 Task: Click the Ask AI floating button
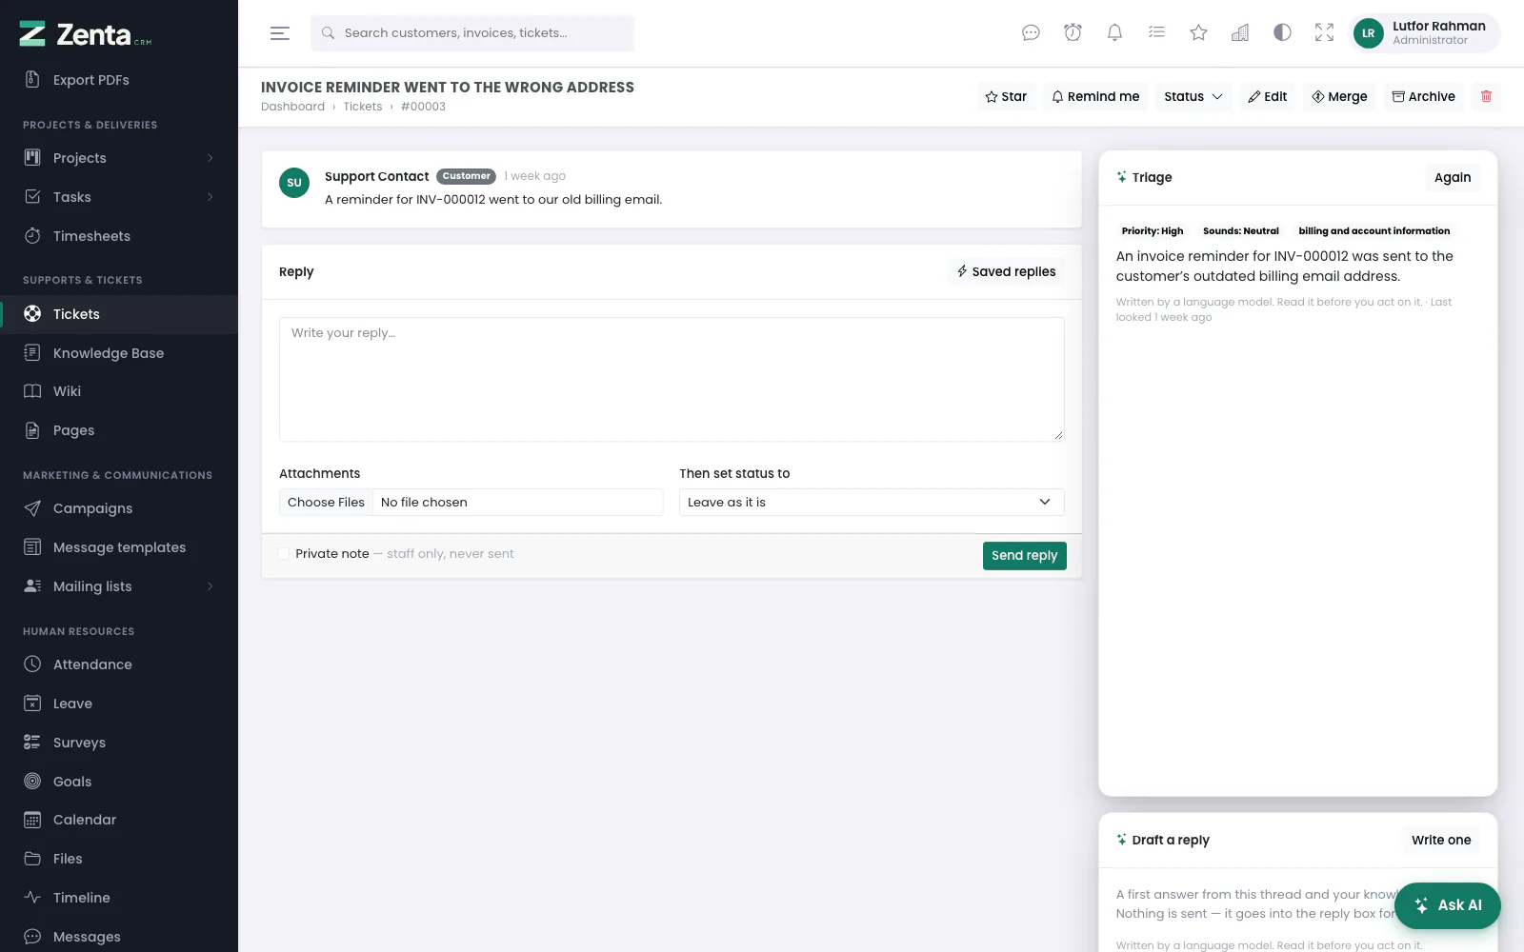(x=1448, y=905)
